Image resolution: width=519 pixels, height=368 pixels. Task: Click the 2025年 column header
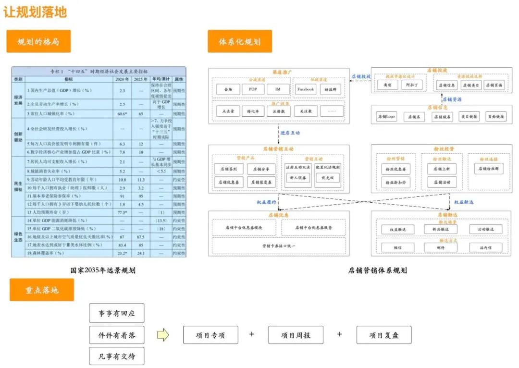coord(141,79)
